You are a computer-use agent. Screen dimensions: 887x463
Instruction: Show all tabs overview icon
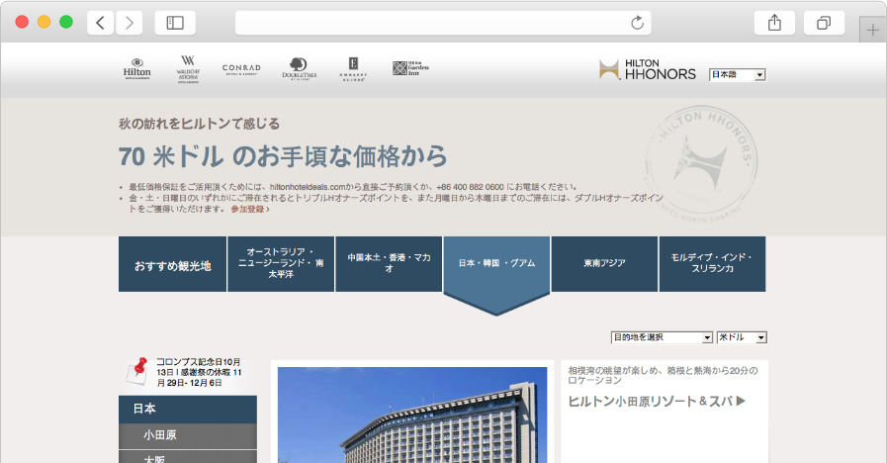coord(825,23)
